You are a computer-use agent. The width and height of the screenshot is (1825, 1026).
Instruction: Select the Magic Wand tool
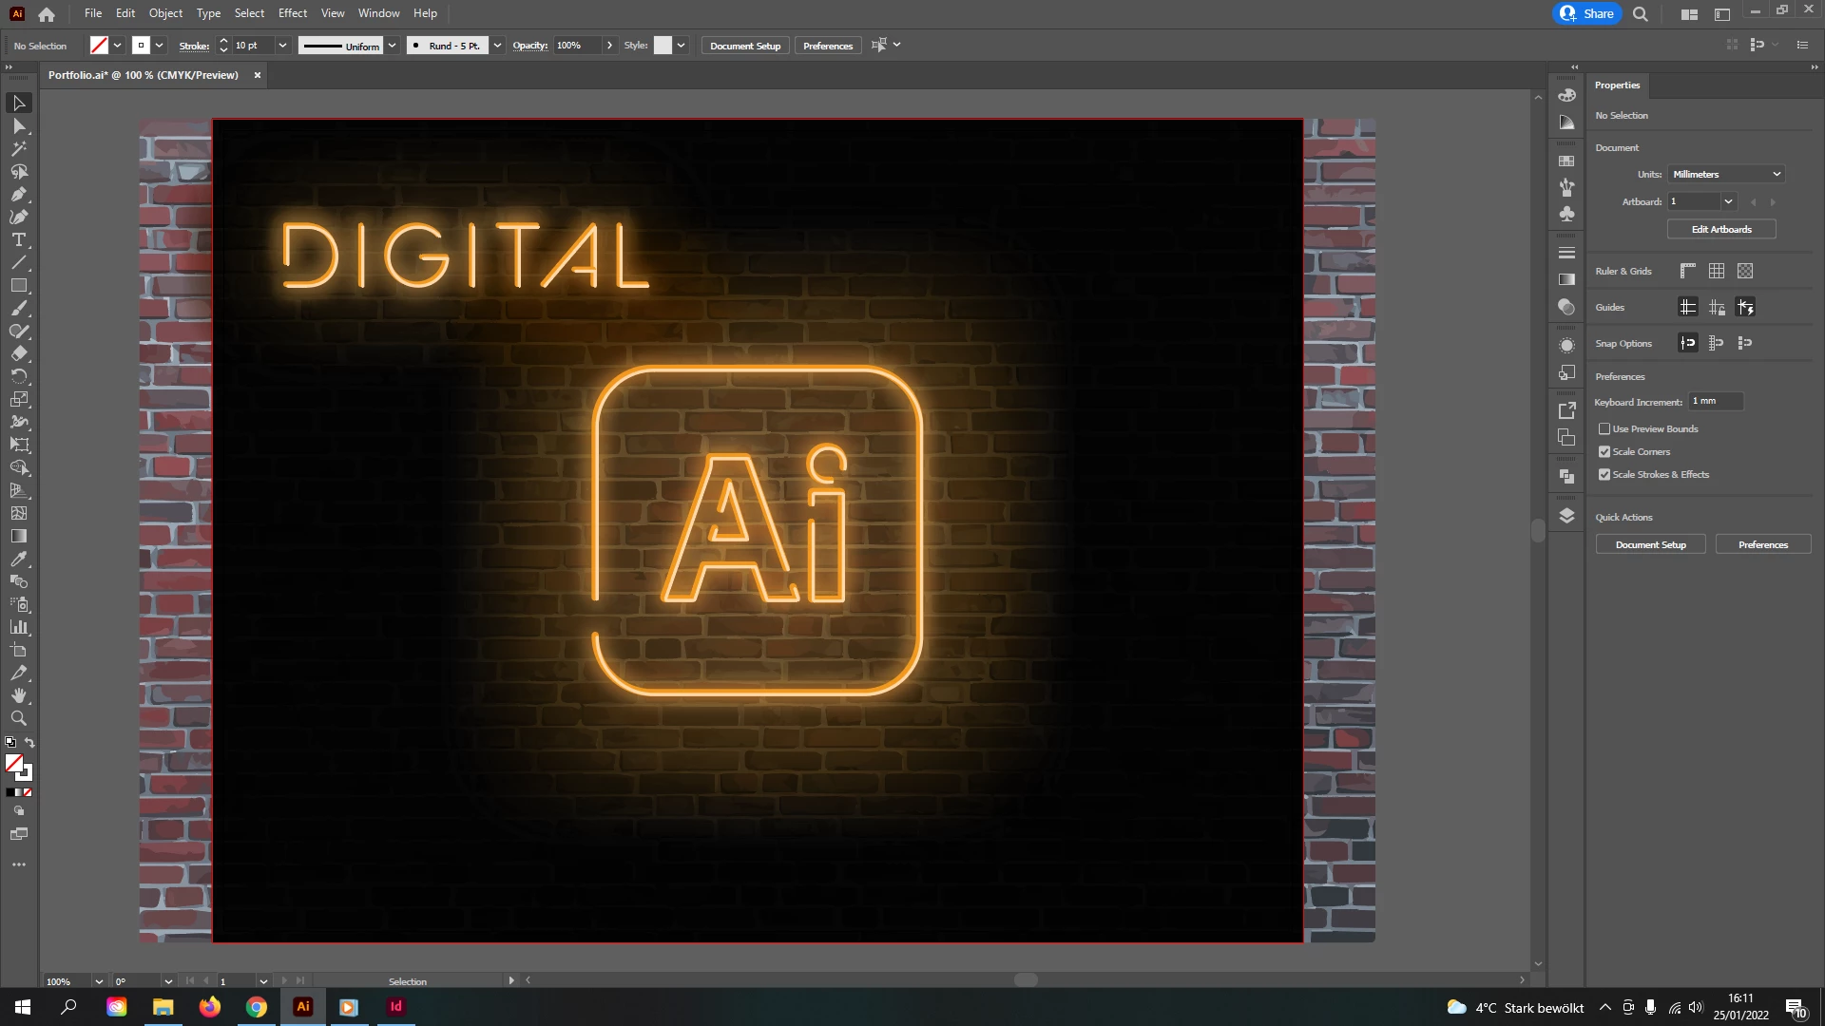tap(18, 149)
